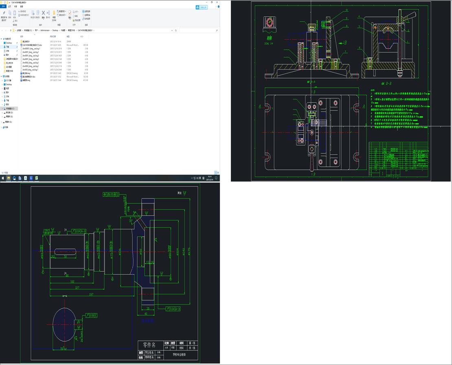Click the Delete icon in the ribbon

(43, 13)
